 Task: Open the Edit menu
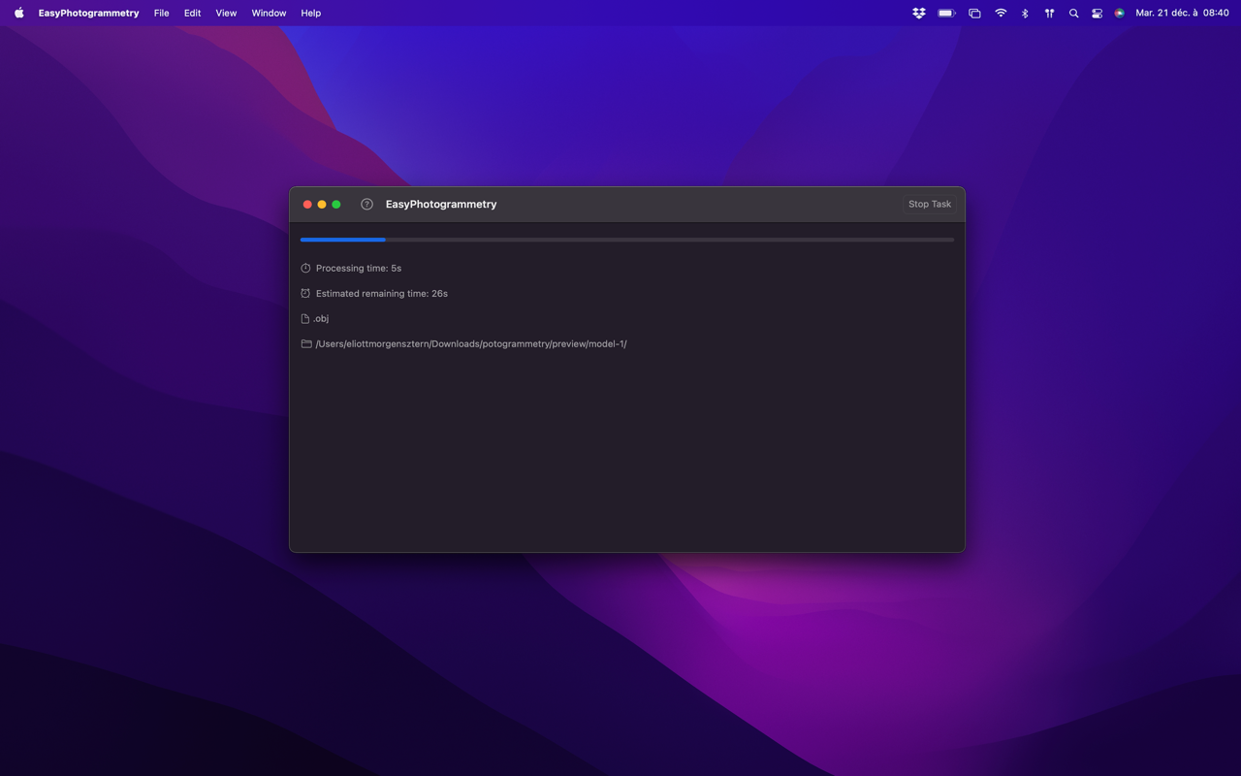click(x=193, y=14)
